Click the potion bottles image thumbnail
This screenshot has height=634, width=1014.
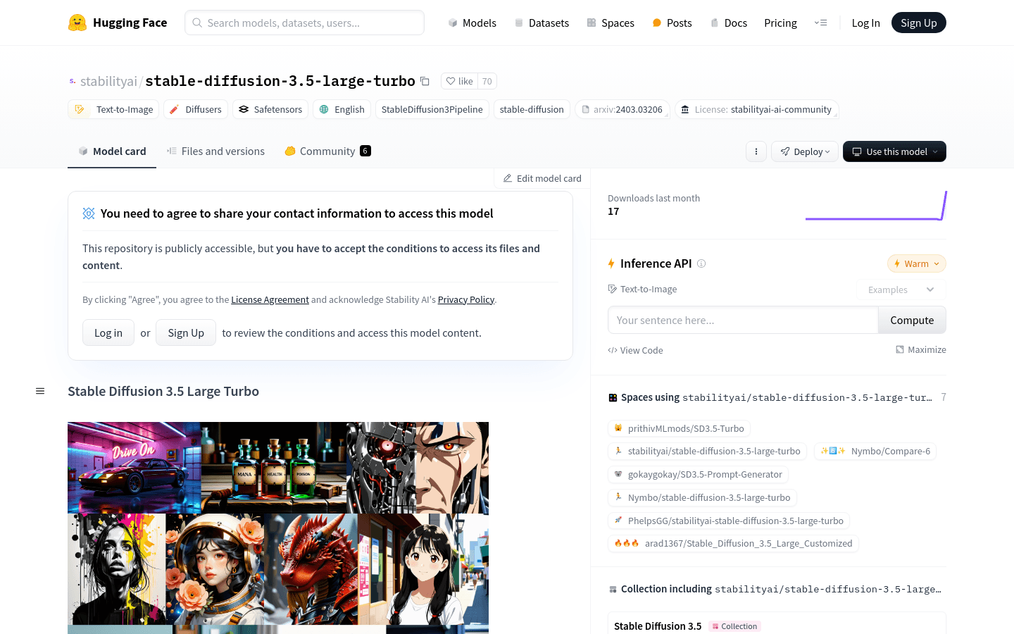coord(273,468)
